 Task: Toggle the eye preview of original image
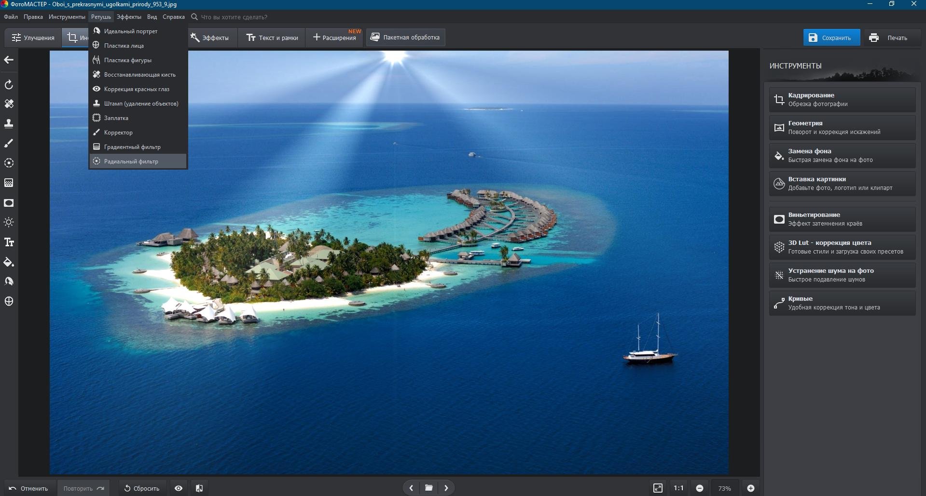(179, 488)
